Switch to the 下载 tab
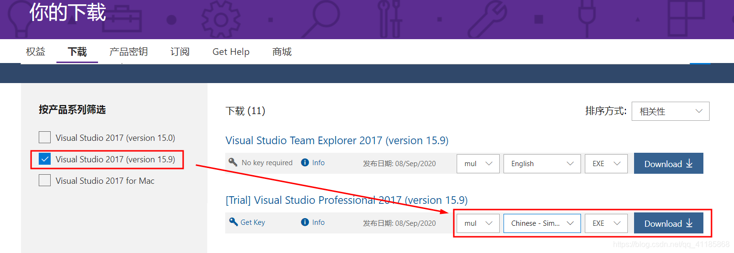Viewport: 734px width, 253px height. 77,52
